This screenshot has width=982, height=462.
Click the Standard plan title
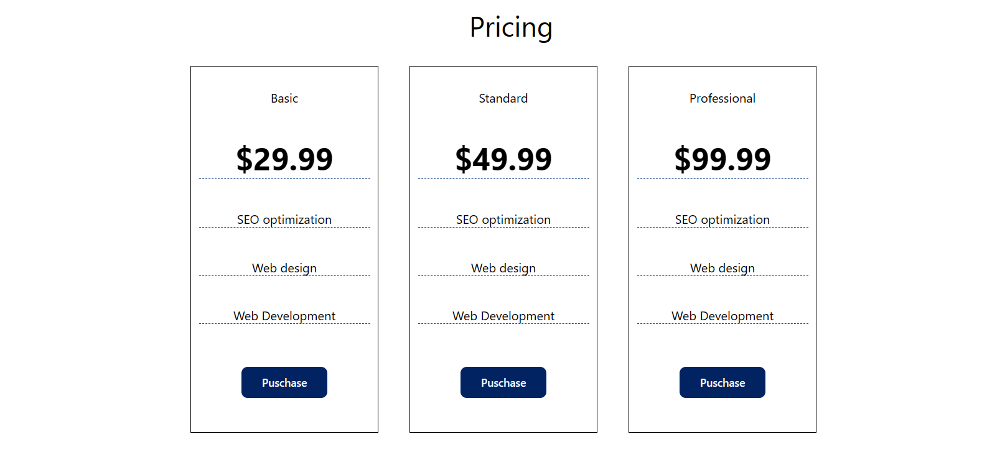click(503, 98)
